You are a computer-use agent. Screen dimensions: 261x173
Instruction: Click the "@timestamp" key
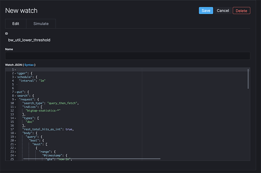click(52, 155)
